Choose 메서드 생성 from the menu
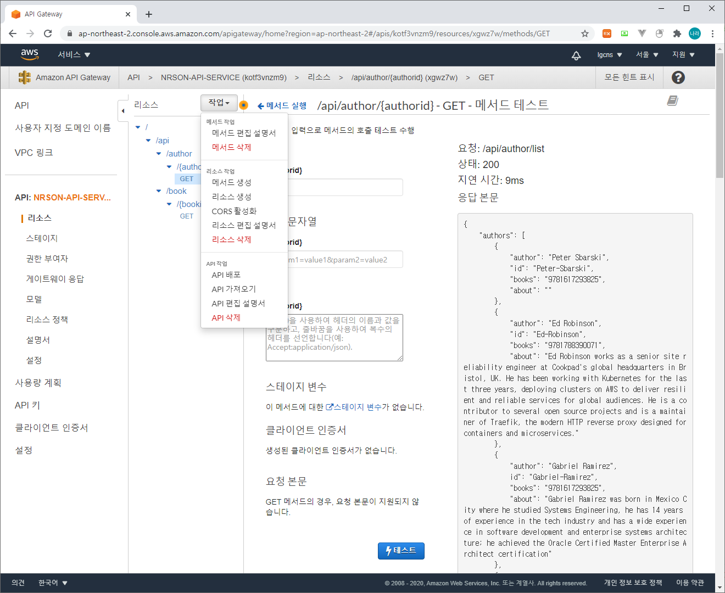This screenshot has height=593, width=725. (x=244, y=182)
